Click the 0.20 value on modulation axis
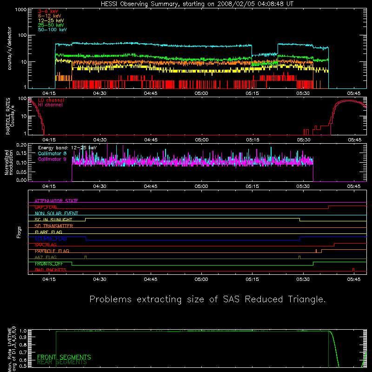This screenshot has height=372, width=372. point(21,145)
